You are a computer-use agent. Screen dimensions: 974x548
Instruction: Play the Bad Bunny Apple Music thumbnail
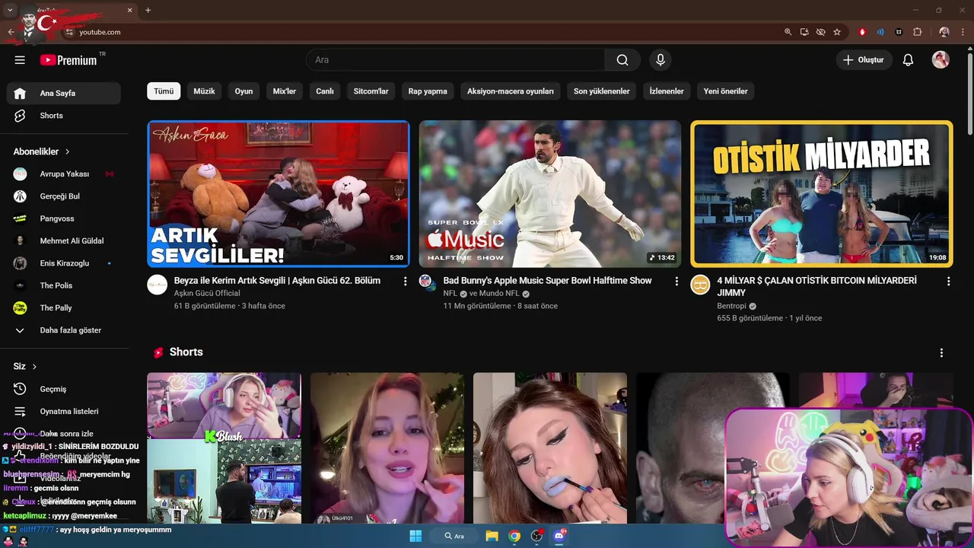pyautogui.click(x=550, y=194)
